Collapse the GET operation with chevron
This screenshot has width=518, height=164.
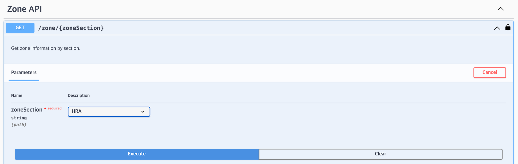497,28
